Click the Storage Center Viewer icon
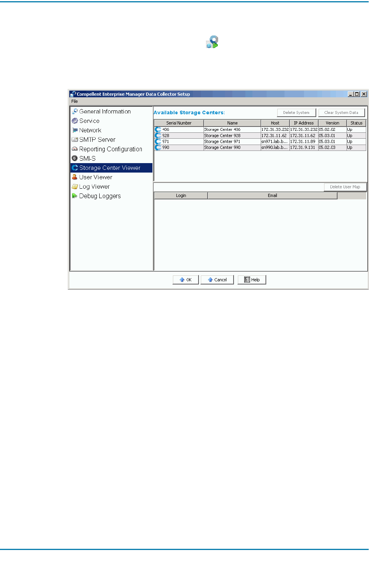 (x=75, y=168)
